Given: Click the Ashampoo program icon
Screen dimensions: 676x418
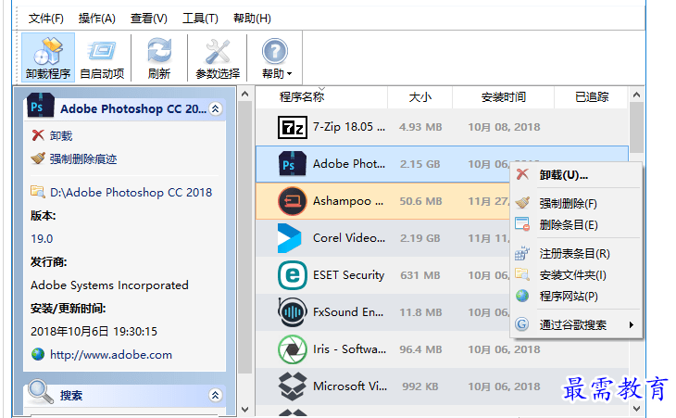Looking at the screenshot, I should point(293,201).
